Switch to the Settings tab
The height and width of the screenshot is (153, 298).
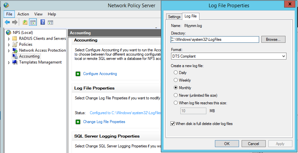174,17
